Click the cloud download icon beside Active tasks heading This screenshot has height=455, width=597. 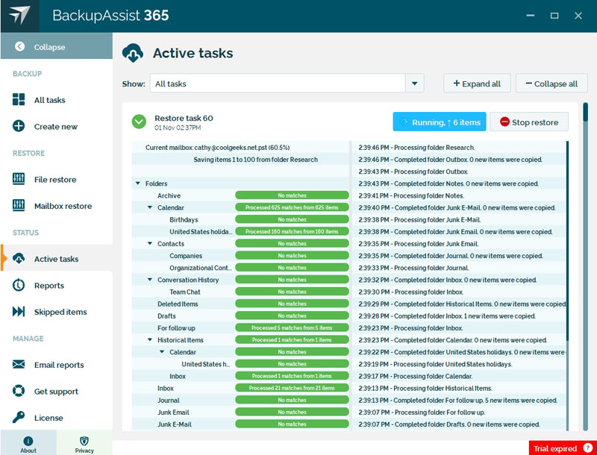coord(133,53)
